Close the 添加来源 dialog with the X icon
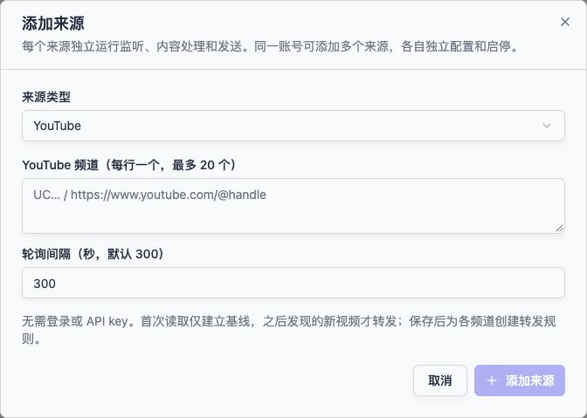587x418 pixels. 565,22
